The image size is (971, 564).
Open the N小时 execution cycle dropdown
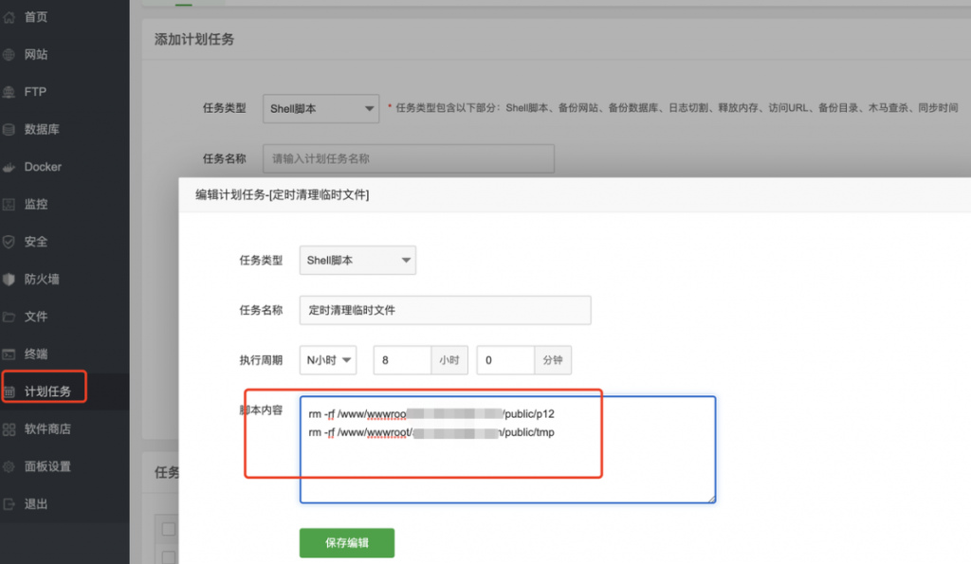(327, 359)
